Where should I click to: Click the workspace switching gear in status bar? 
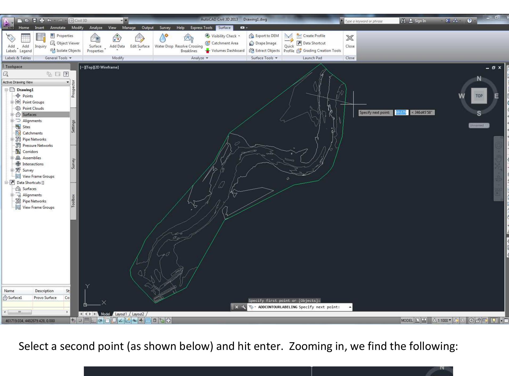pyautogui.click(x=471, y=320)
